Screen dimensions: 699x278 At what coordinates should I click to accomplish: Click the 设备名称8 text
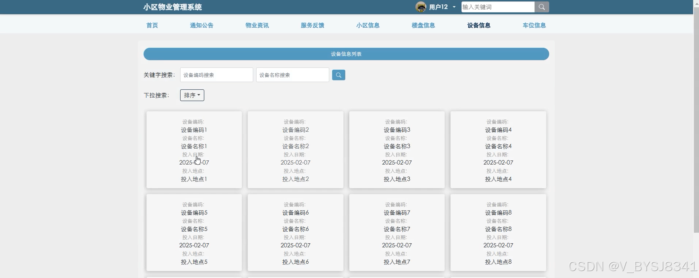point(498,229)
